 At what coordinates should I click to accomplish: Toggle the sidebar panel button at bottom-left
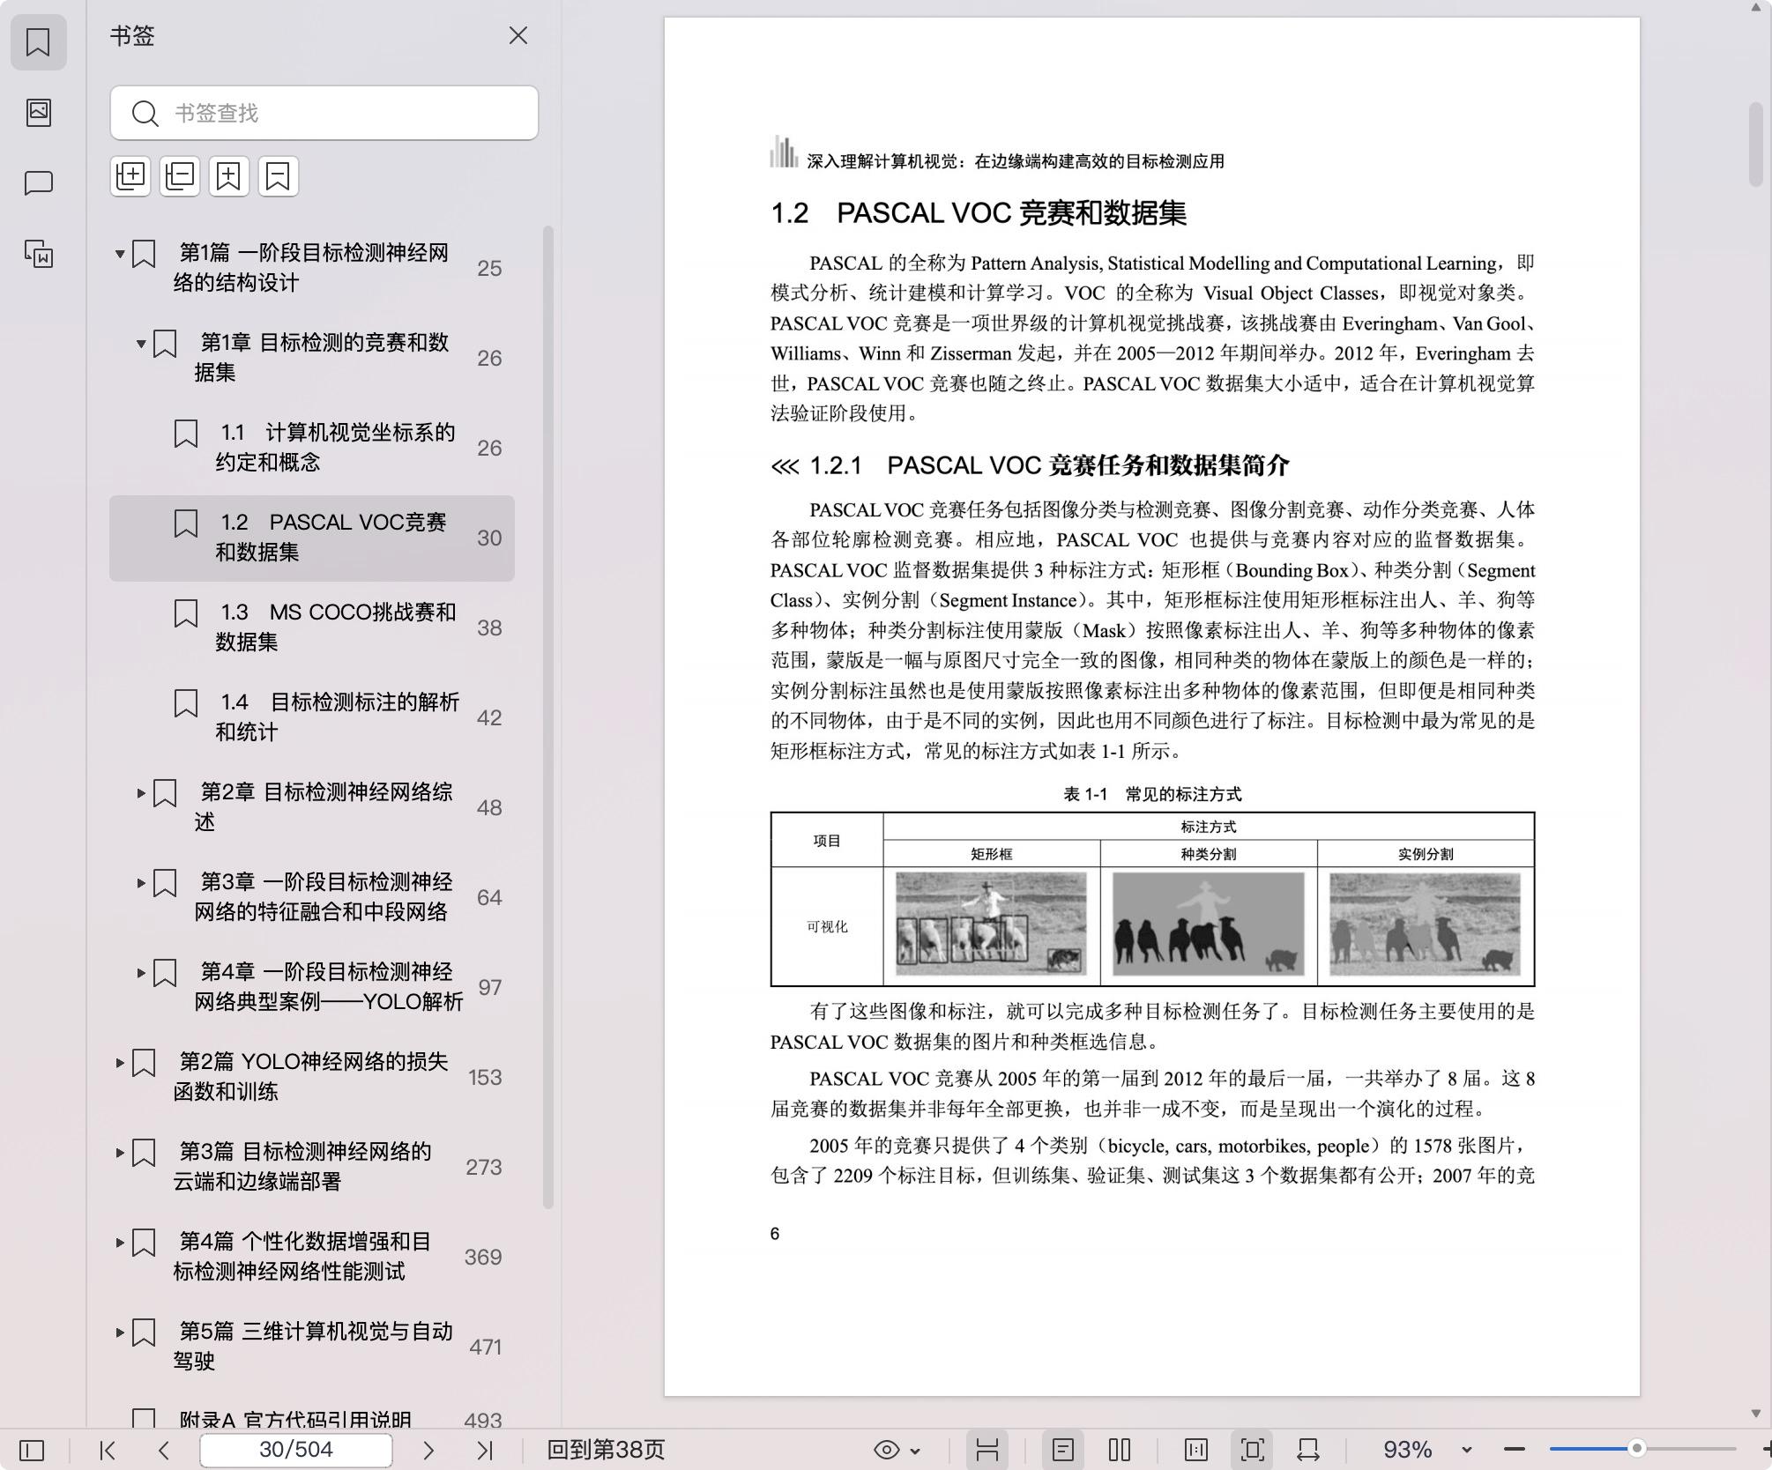[32, 1450]
